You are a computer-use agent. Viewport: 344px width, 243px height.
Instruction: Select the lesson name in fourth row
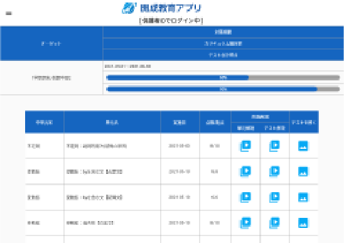pos(90,223)
